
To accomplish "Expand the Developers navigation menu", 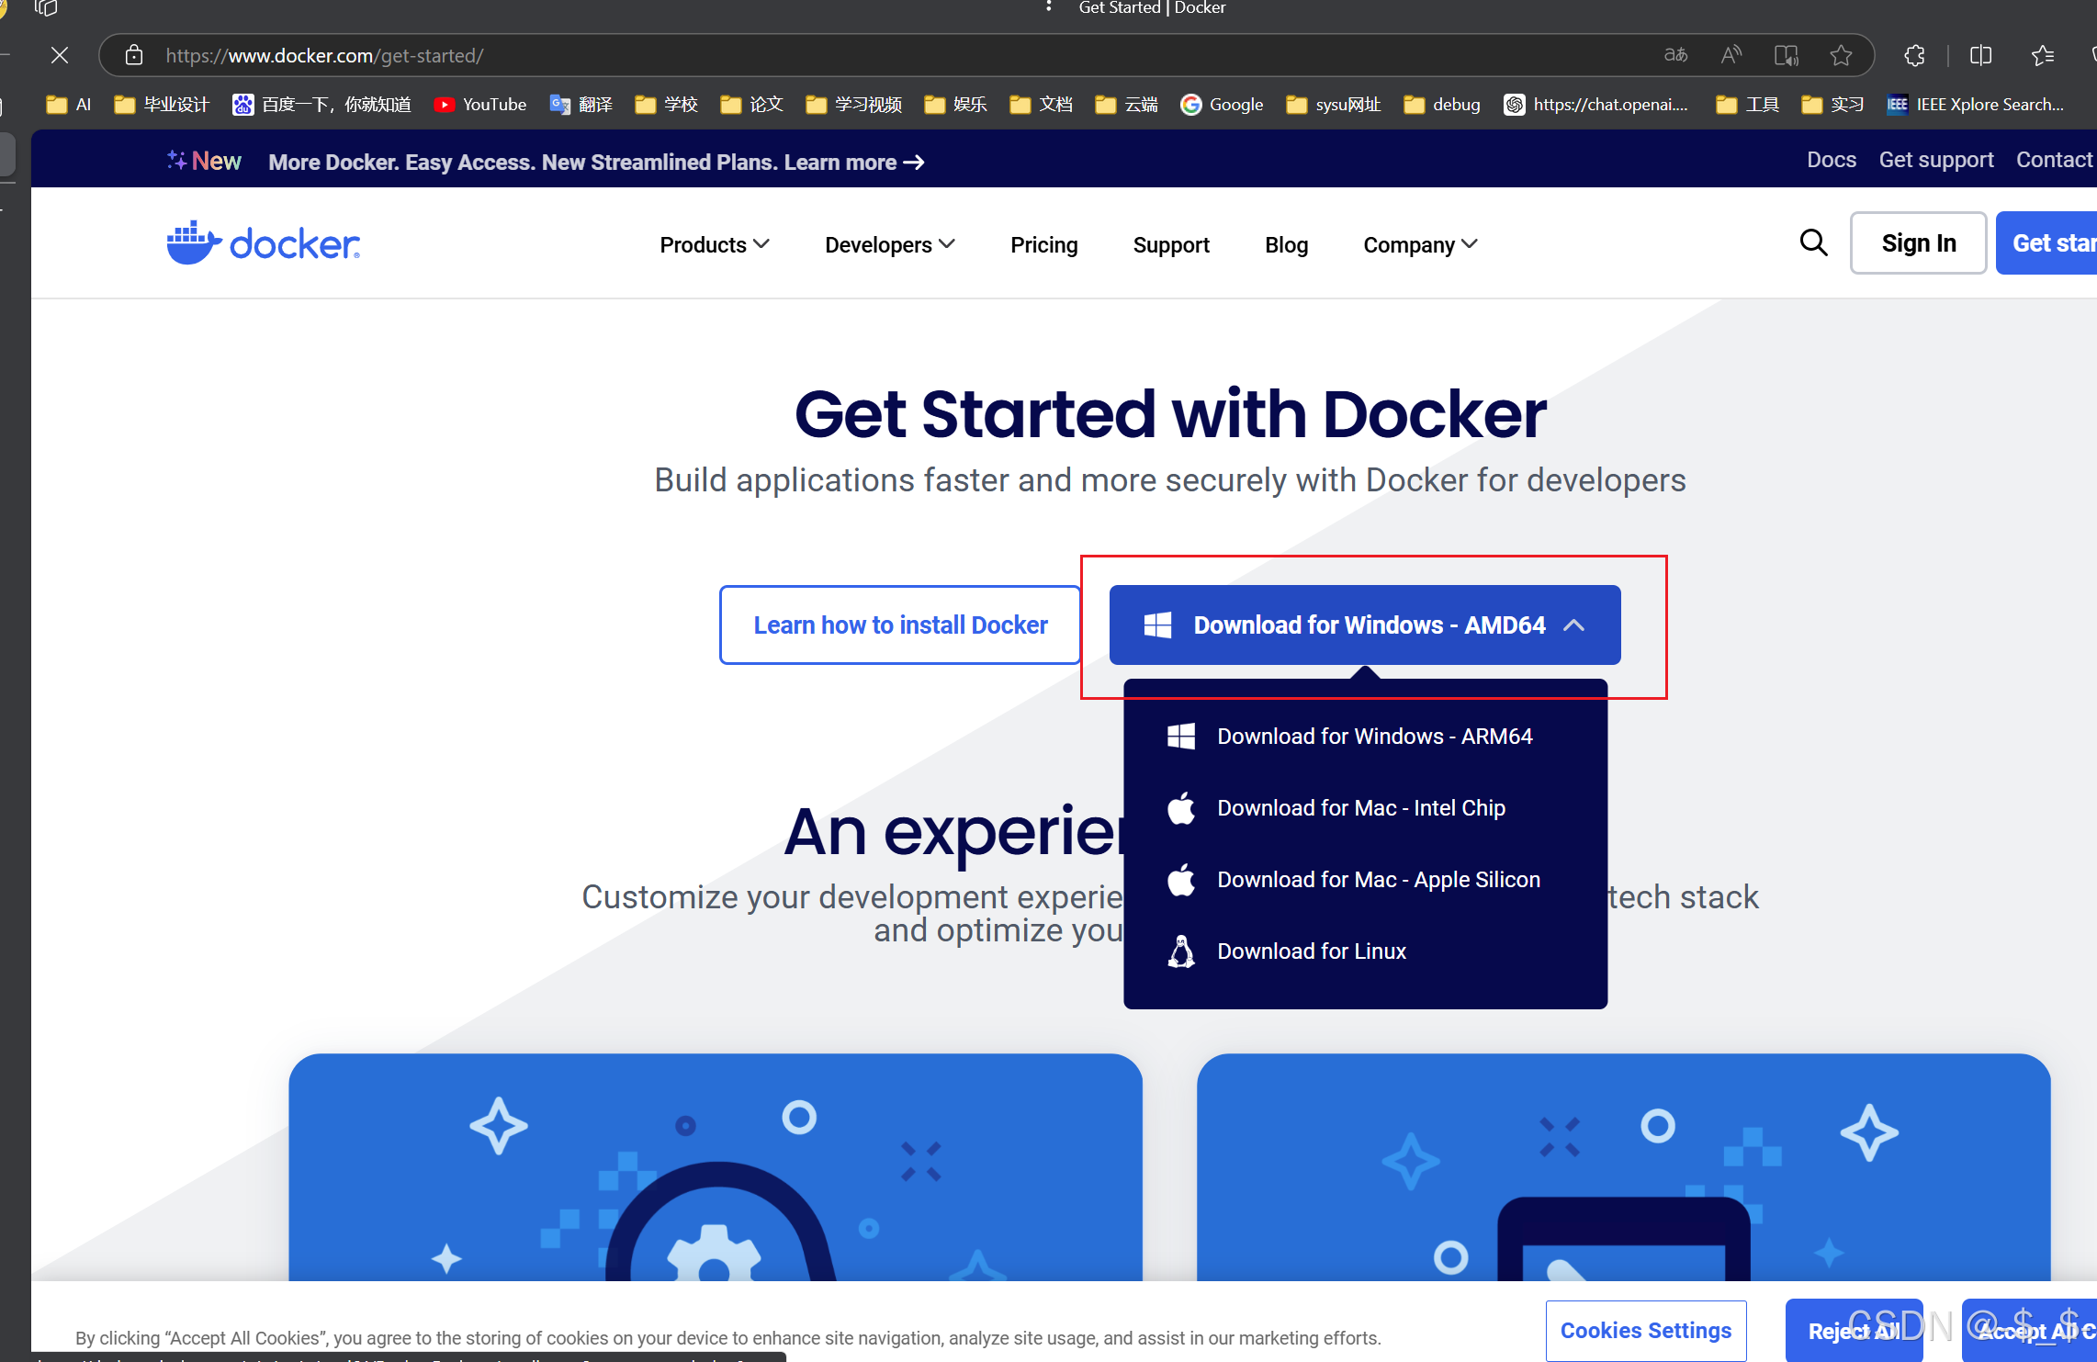I will 889,244.
